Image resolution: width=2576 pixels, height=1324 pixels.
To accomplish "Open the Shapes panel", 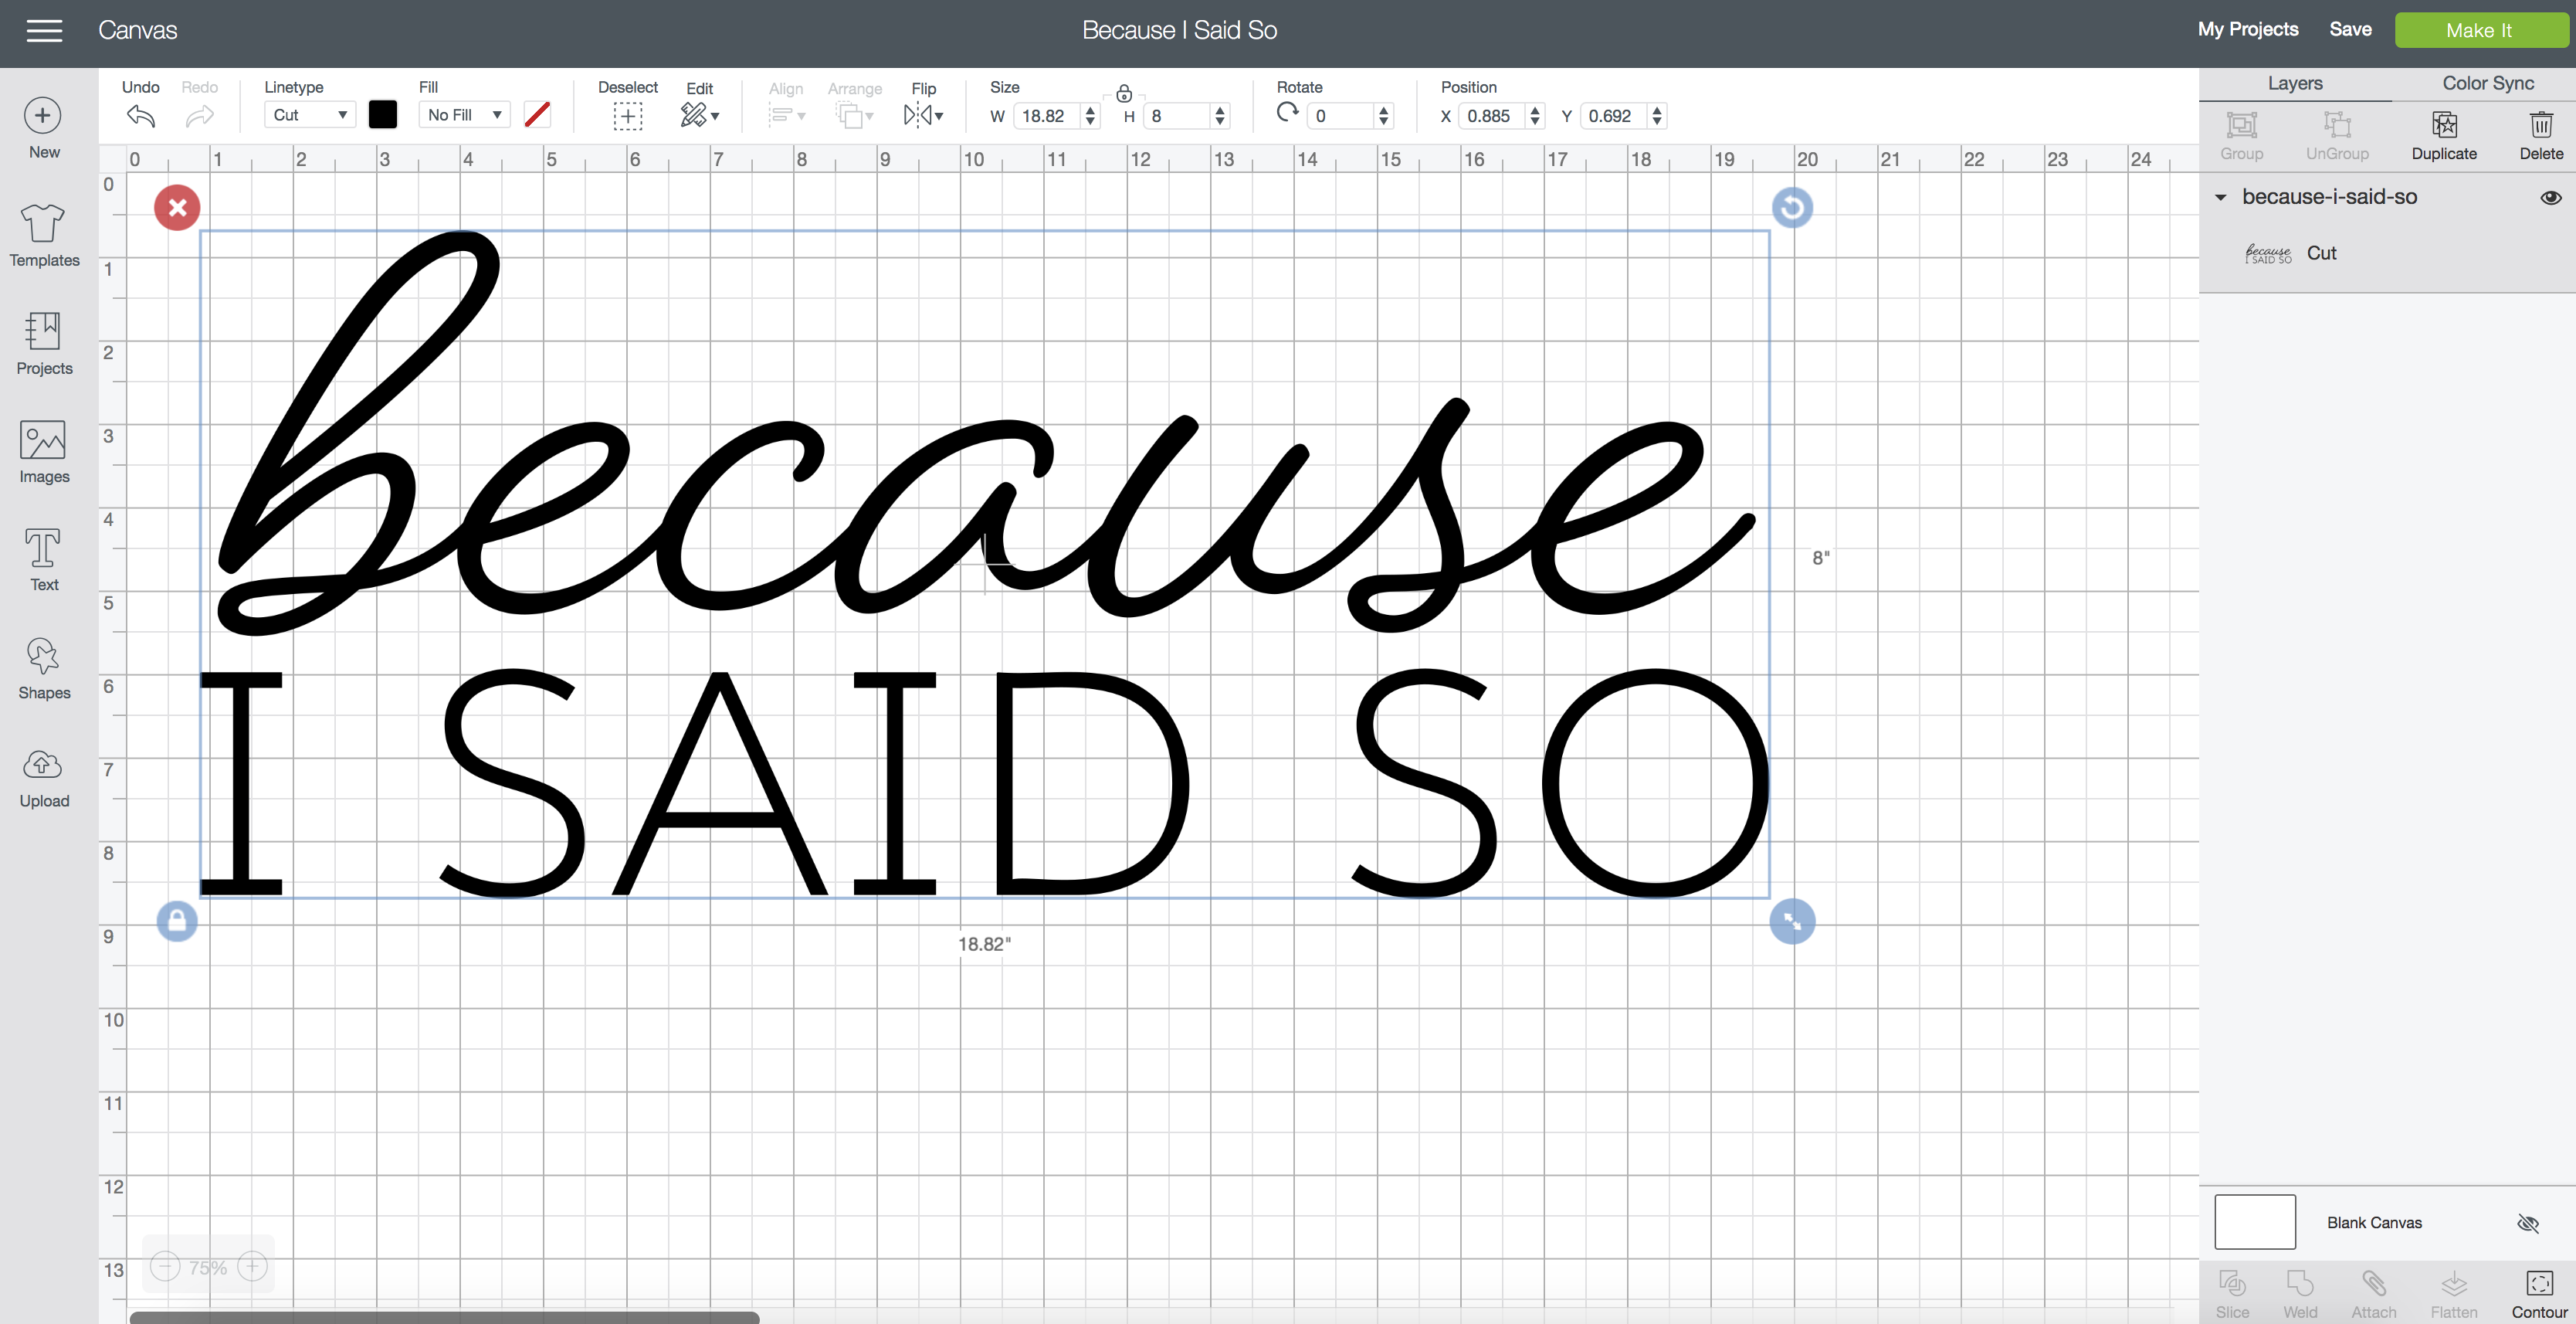I will click(44, 668).
